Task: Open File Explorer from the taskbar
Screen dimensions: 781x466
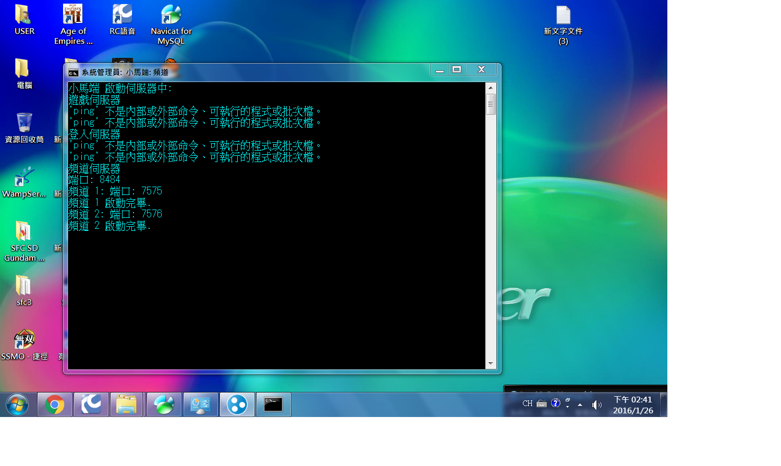Action: [x=126, y=404]
